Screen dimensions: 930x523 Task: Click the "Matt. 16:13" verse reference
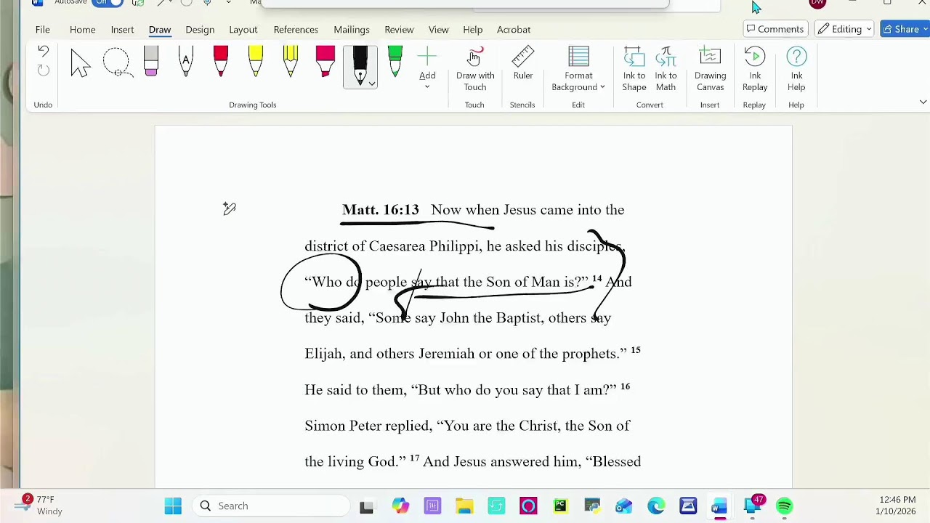pyautogui.click(x=381, y=210)
